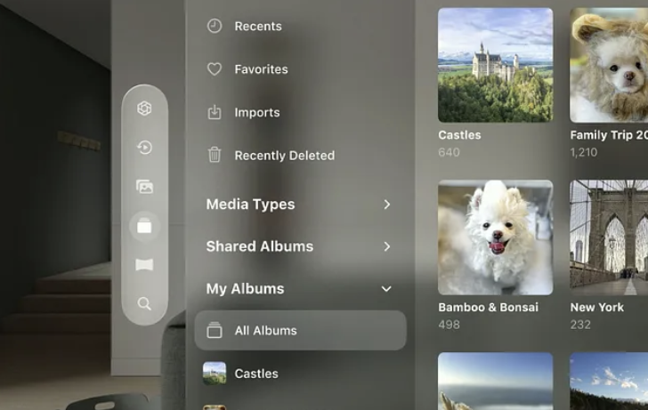Open the New York album thumbnail
This screenshot has width=648, height=410.
(x=609, y=237)
